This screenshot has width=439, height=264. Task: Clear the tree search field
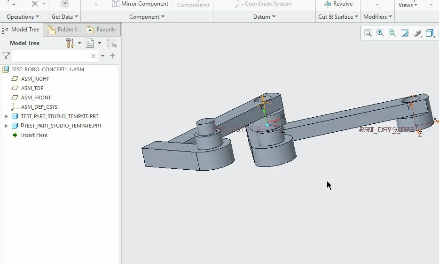point(94,56)
